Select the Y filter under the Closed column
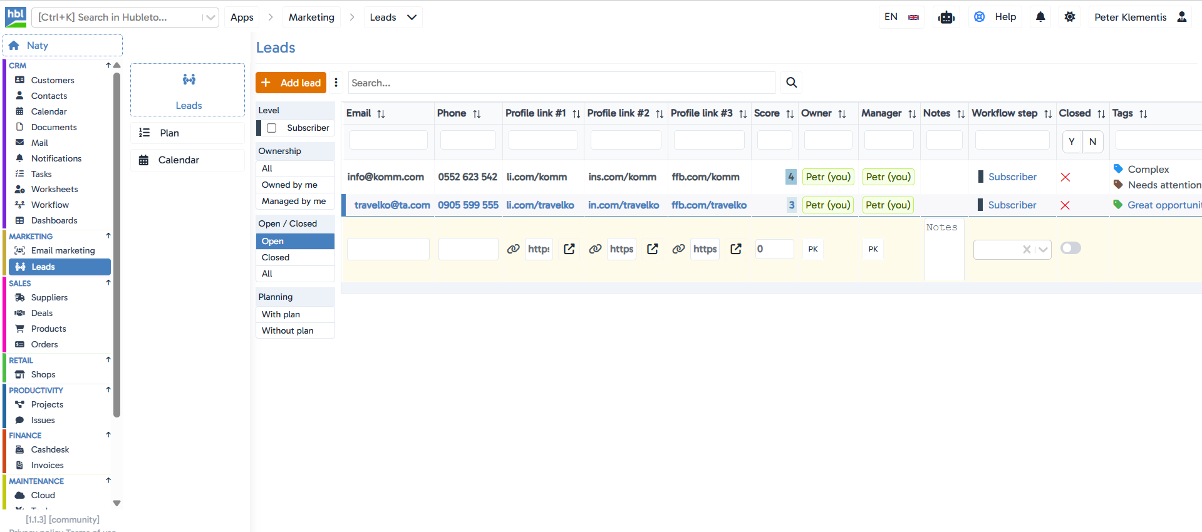Screen dimensions: 1202x532 [1072, 142]
